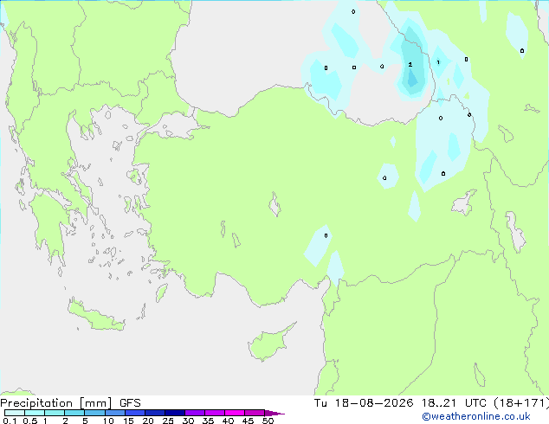Pick the 20–25 mm dark blue swatch
This screenshot has width=549, height=424.
[x=154, y=413]
